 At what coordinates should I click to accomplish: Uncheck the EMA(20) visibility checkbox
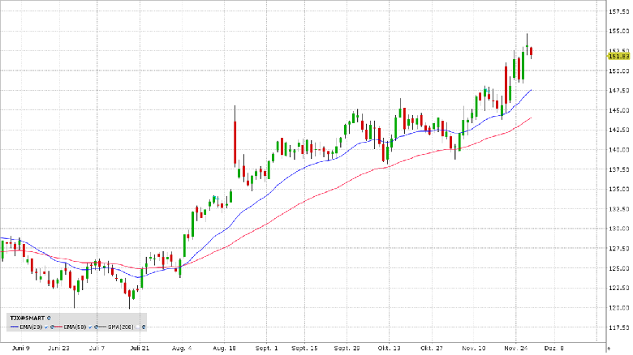click(x=46, y=327)
